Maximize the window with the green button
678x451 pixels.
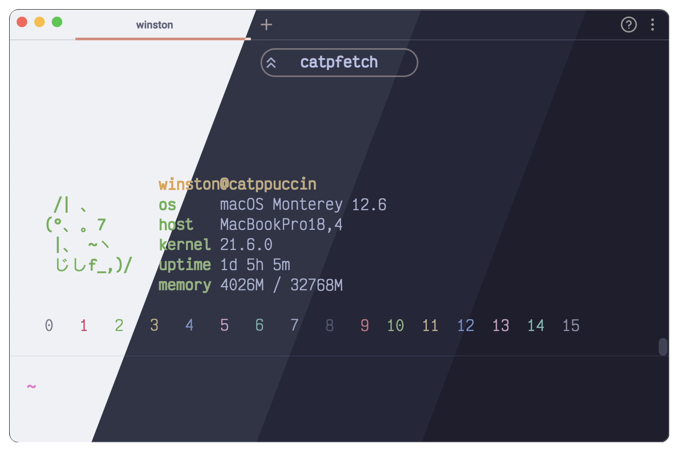57,22
